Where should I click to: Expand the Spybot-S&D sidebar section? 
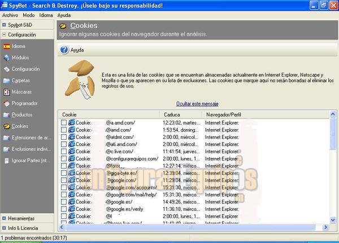pyautogui.click(x=4, y=25)
